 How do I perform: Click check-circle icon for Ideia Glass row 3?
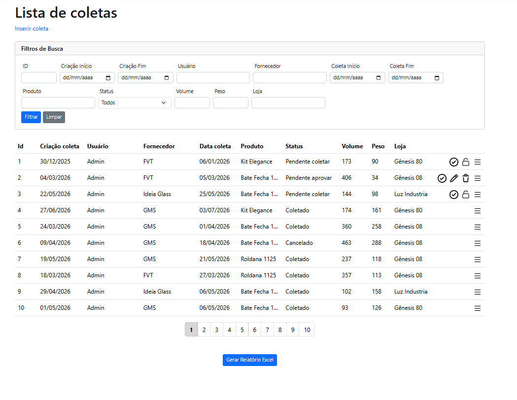[454, 195]
